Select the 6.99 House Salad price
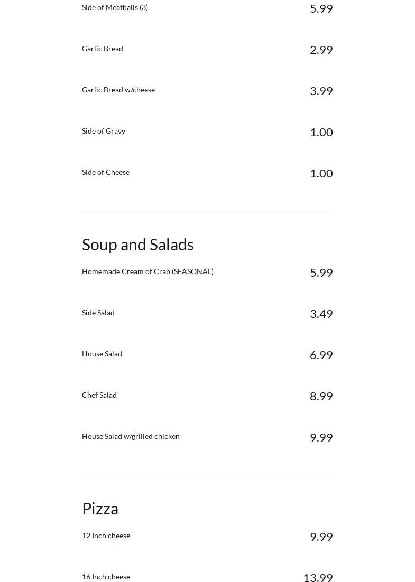This screenshot has height=582, width=415. (321, 355)
